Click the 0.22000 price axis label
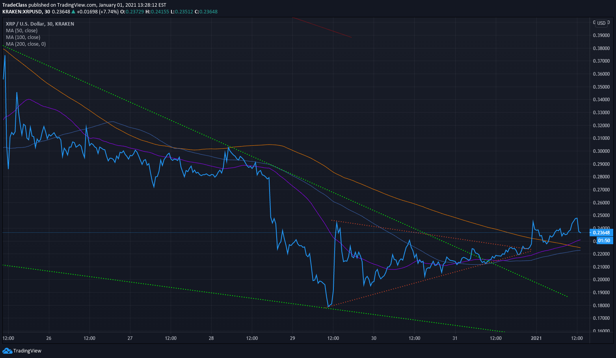This screenshot has width=616, height=358. coord(601,254)
